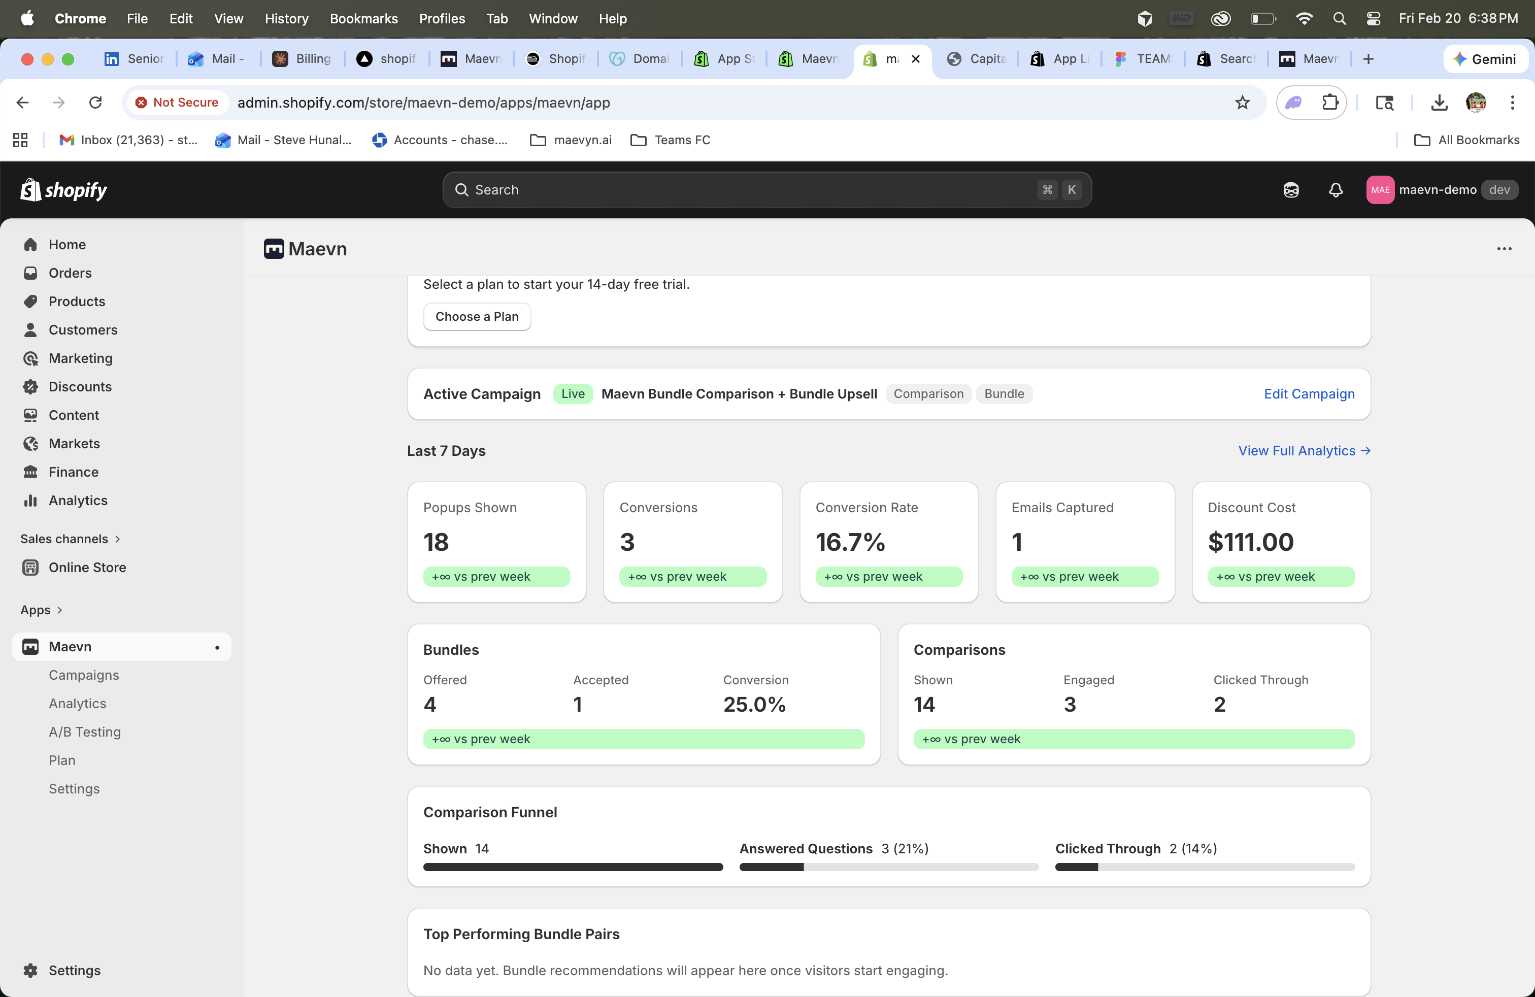Open Discounts via its sidebar icon
1535x997 pixels.
(x=30, y=386)
